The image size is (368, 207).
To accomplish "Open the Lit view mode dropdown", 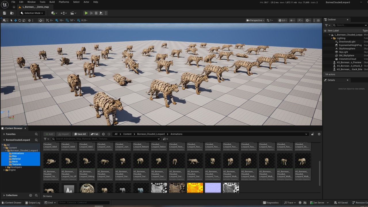I will 283,20.
